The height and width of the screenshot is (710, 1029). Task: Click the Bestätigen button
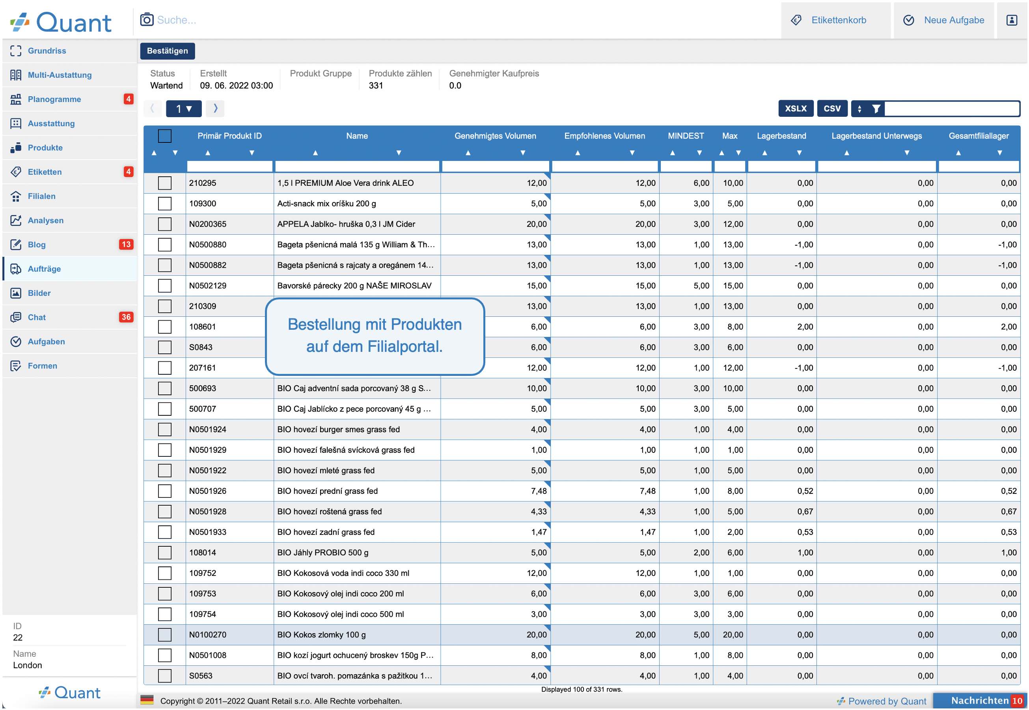pyautogui.click(x=168, y=51)
